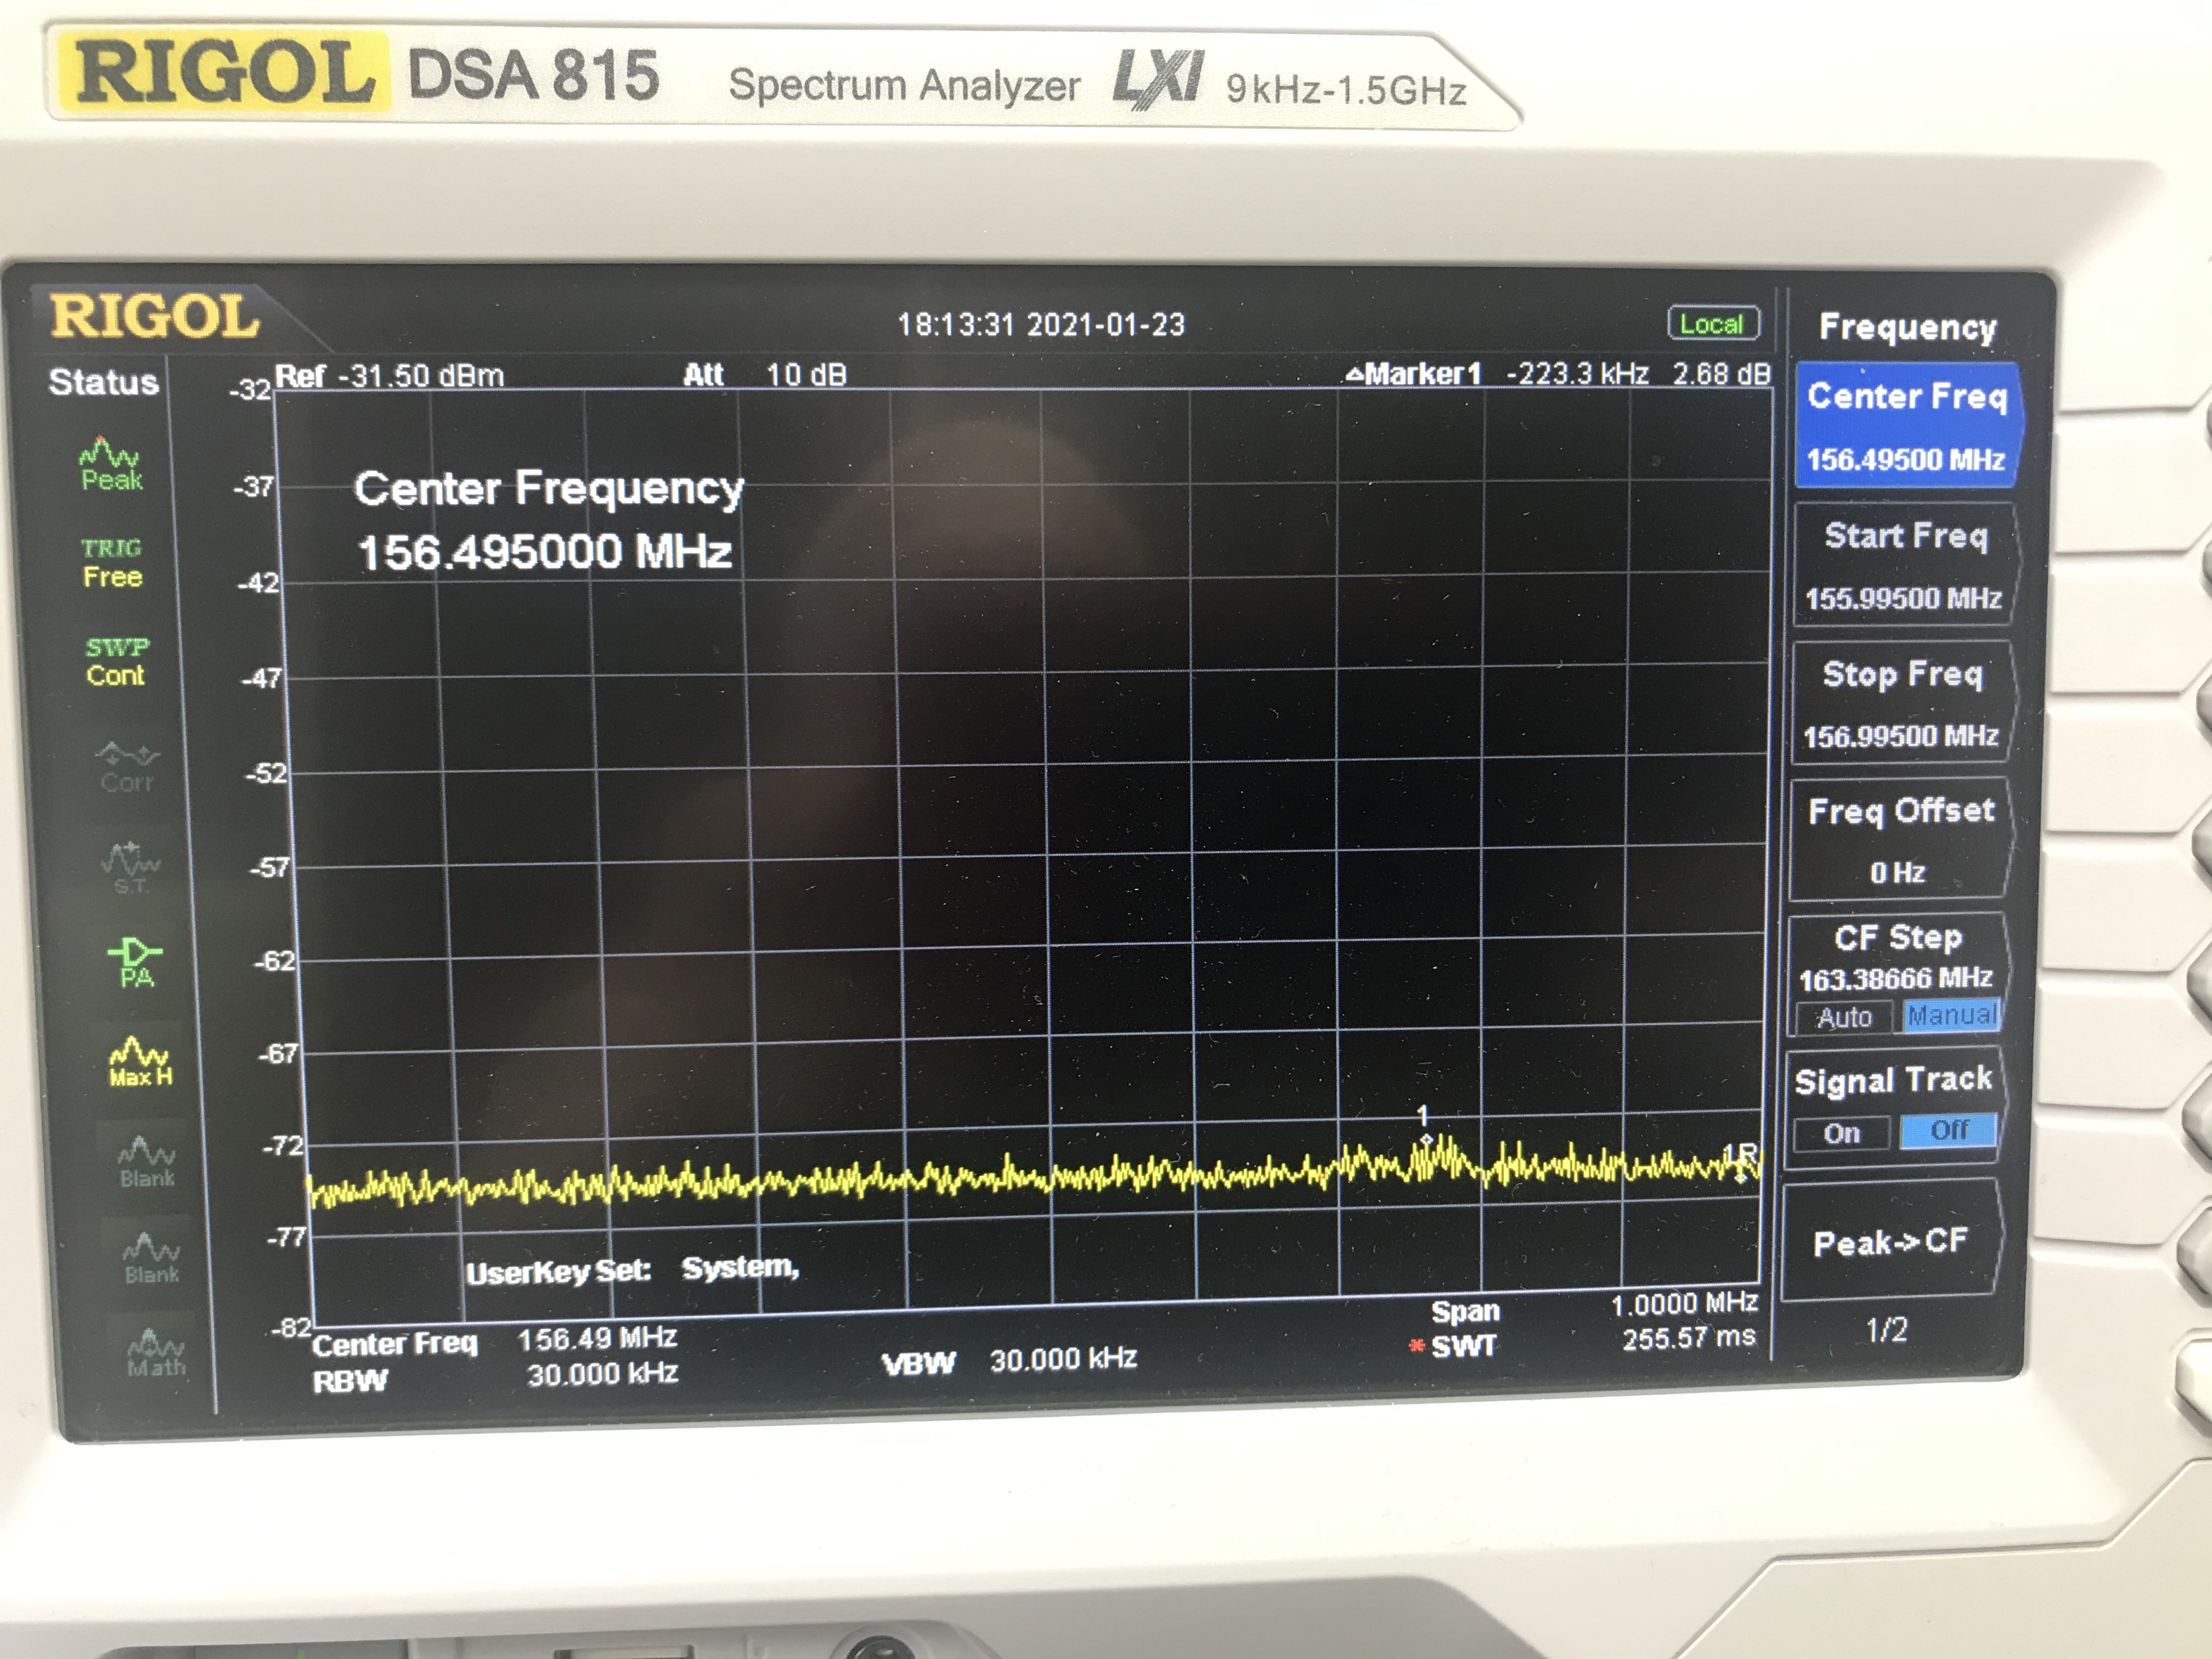Image resolution: width=2212 pixels, height=1659 pixels.
Task: Select the Center Frequency 156.495000 MHz entry value
Action: [x=545, y=552]
